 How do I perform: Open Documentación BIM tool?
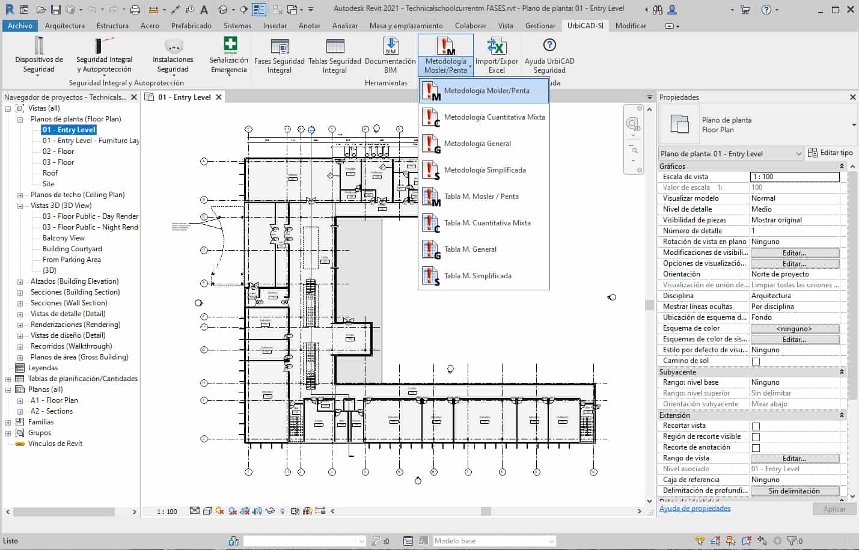click(390, 55)
